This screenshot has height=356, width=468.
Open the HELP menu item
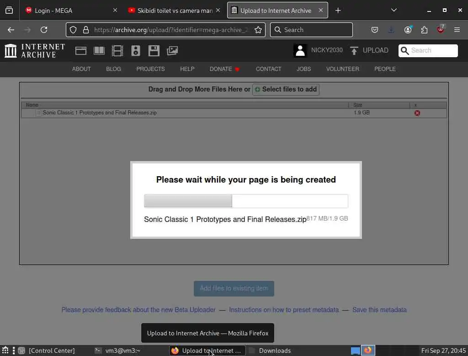coord(187,69)
